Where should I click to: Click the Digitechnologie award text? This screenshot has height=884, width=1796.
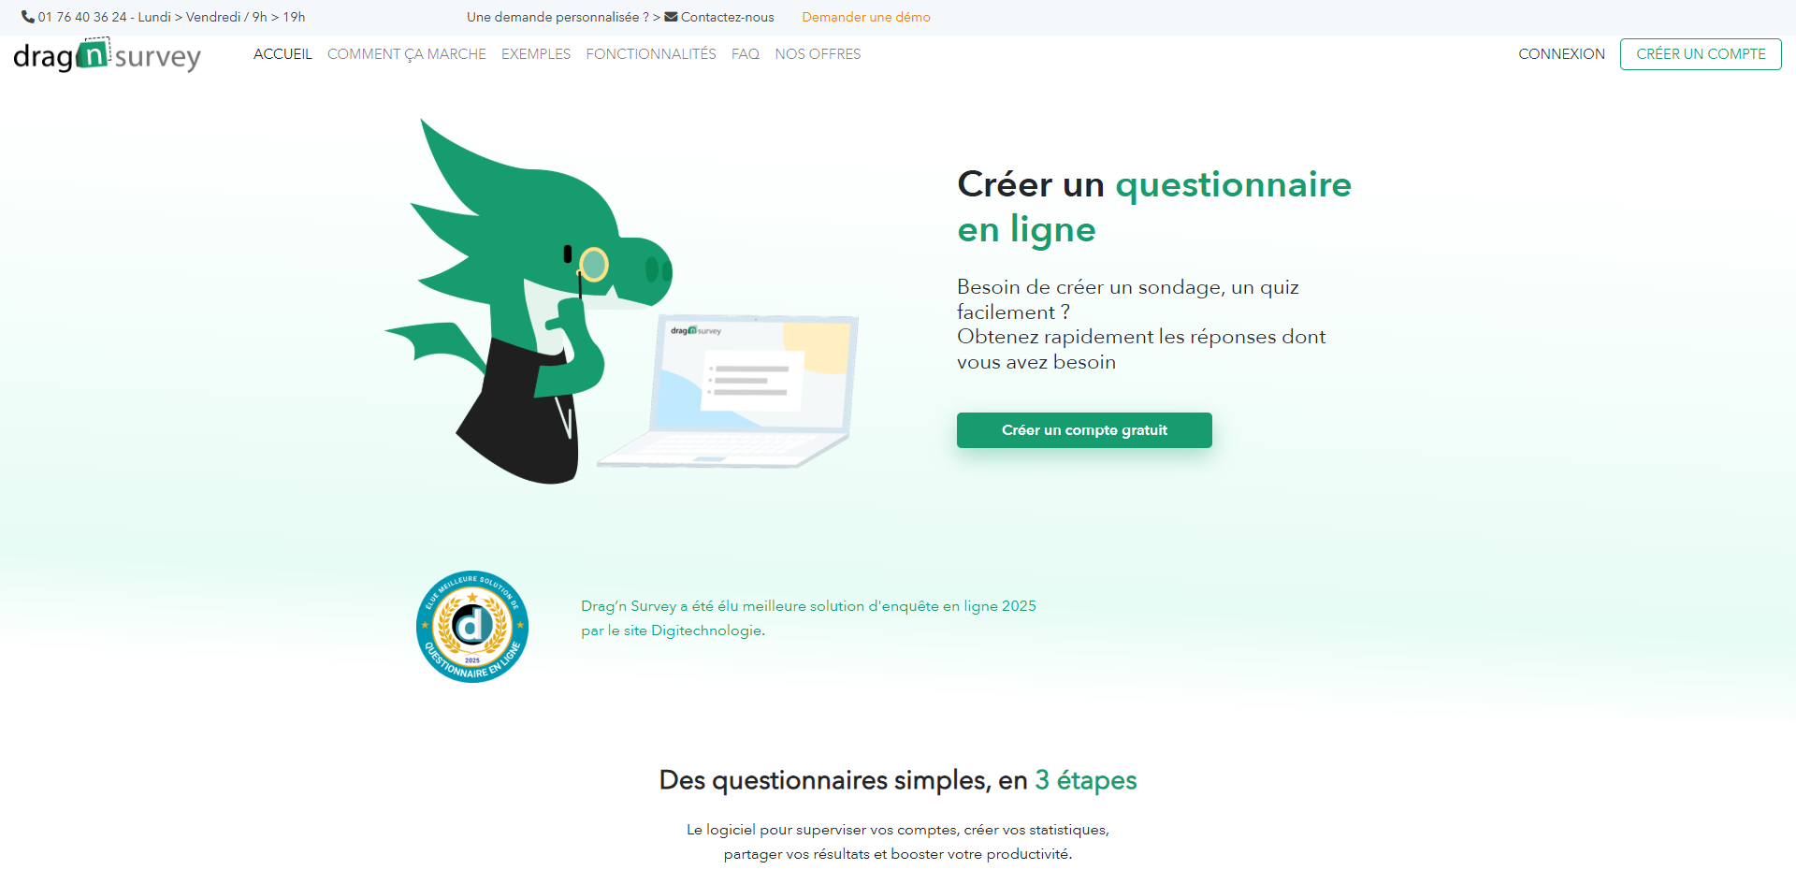click(808, 618)
